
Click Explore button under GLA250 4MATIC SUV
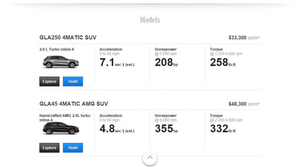point(49,81)
